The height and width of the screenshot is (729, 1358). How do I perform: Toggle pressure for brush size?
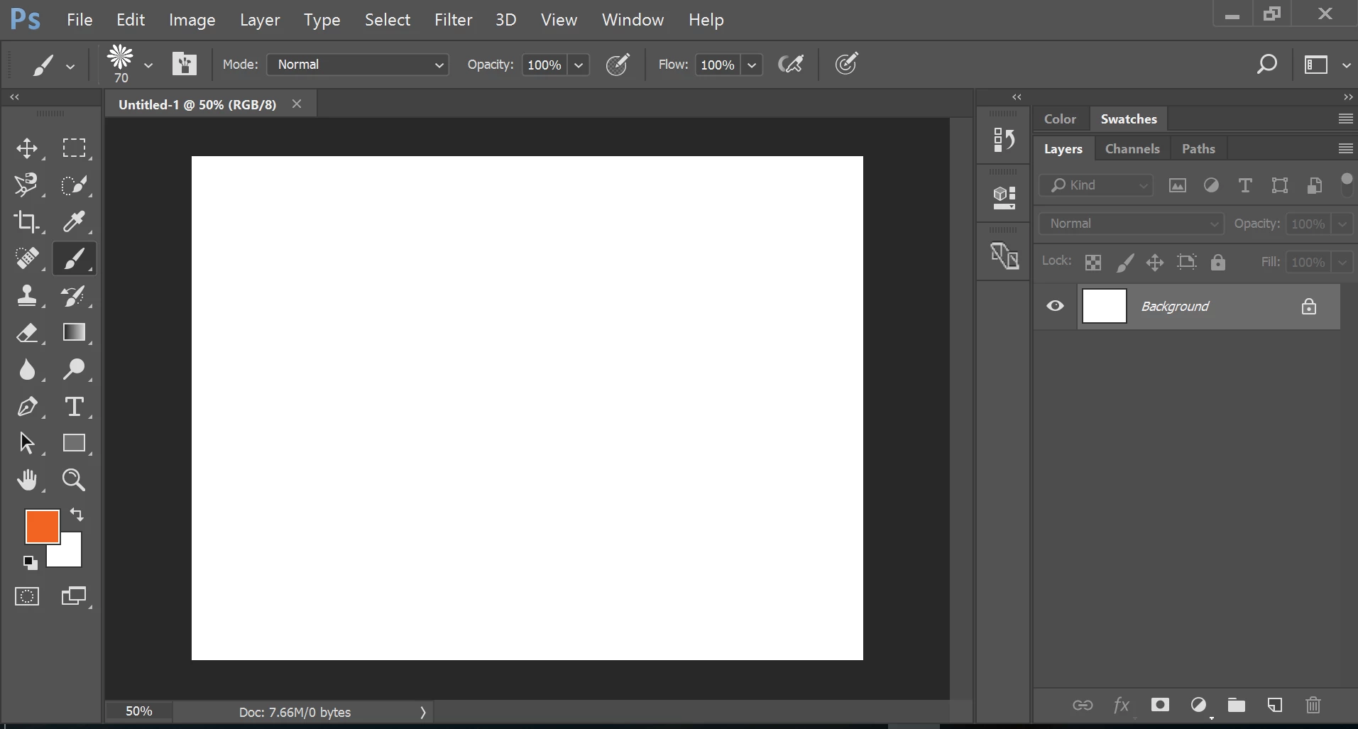click(x=846, y=64)
